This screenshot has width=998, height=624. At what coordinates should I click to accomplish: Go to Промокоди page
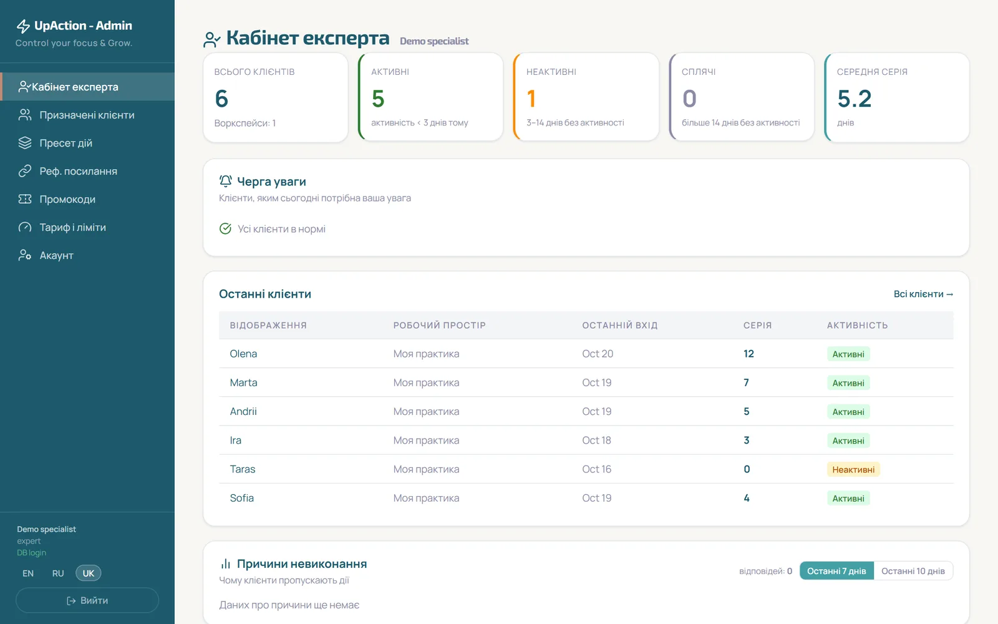pos(87,199)
